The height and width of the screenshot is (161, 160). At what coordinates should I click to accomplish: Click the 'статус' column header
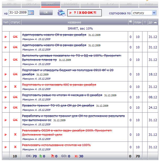15,22
